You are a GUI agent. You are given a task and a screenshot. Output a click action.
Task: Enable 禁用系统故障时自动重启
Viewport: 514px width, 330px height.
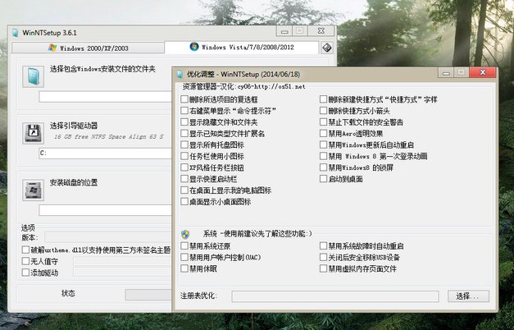click(x=323, y=246)
